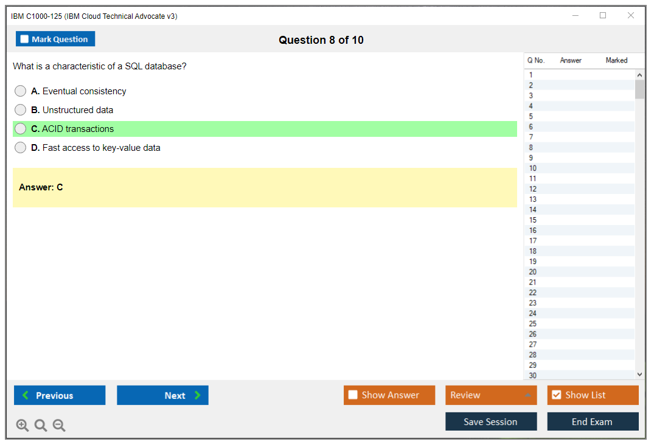This screenshot has height=447, width=654.
Task: Open the Review dropdown menu
Action: click(490, 395)
